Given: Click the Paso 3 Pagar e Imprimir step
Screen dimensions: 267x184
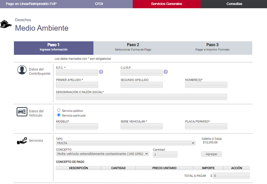Looking at the screenshot, I should tap(212, 47).
